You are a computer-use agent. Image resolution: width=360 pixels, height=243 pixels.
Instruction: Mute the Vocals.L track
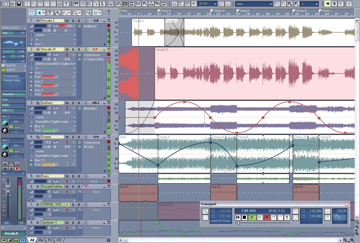tap(67, 21)
